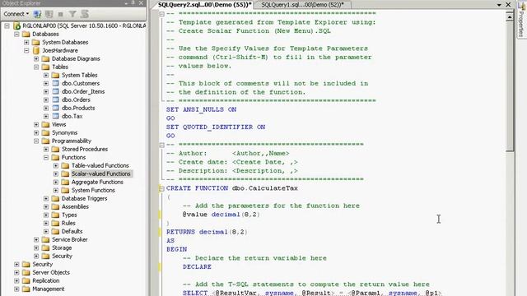
Task: Click the Stop icon in Object Explorer toolbar
Action: point(60,14)
